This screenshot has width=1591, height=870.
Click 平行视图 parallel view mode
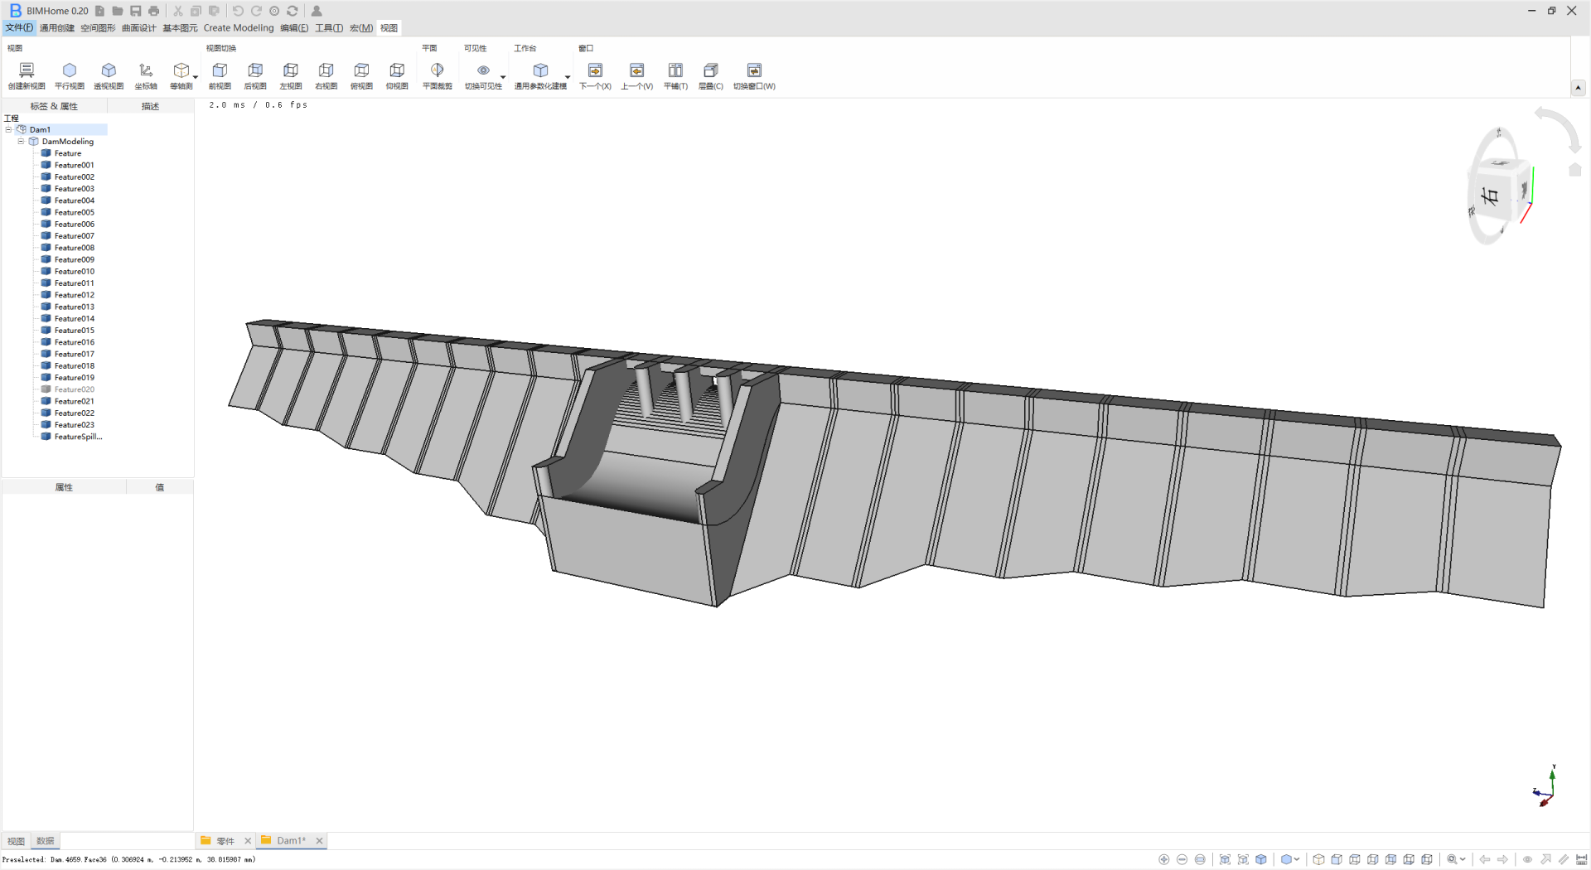point(70,71)
